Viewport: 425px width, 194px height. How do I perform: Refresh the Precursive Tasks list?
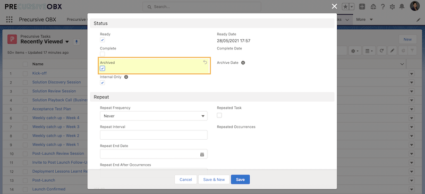[x=382, y=50]
